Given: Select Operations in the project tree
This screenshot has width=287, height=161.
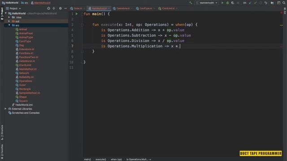Looking at the screenshot, I should pyautogui.click(x=26, y=81).
